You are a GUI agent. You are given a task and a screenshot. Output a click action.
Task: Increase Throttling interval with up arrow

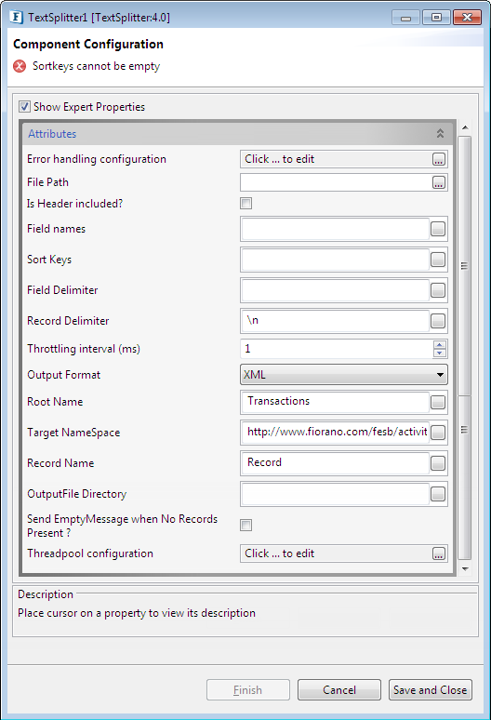pyautogui.click(x=440, y=345)
